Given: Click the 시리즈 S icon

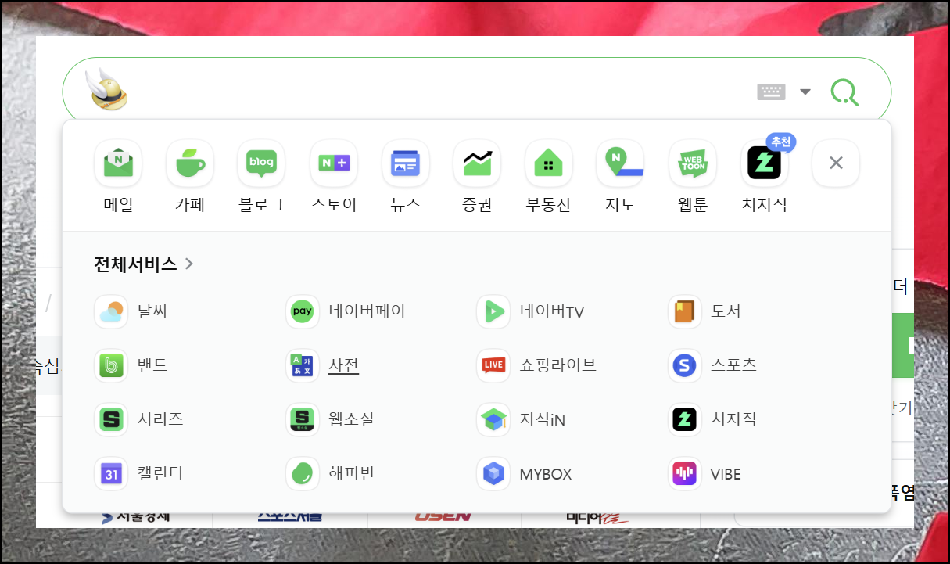Looking at the screenshot, I should pos(111,419).
